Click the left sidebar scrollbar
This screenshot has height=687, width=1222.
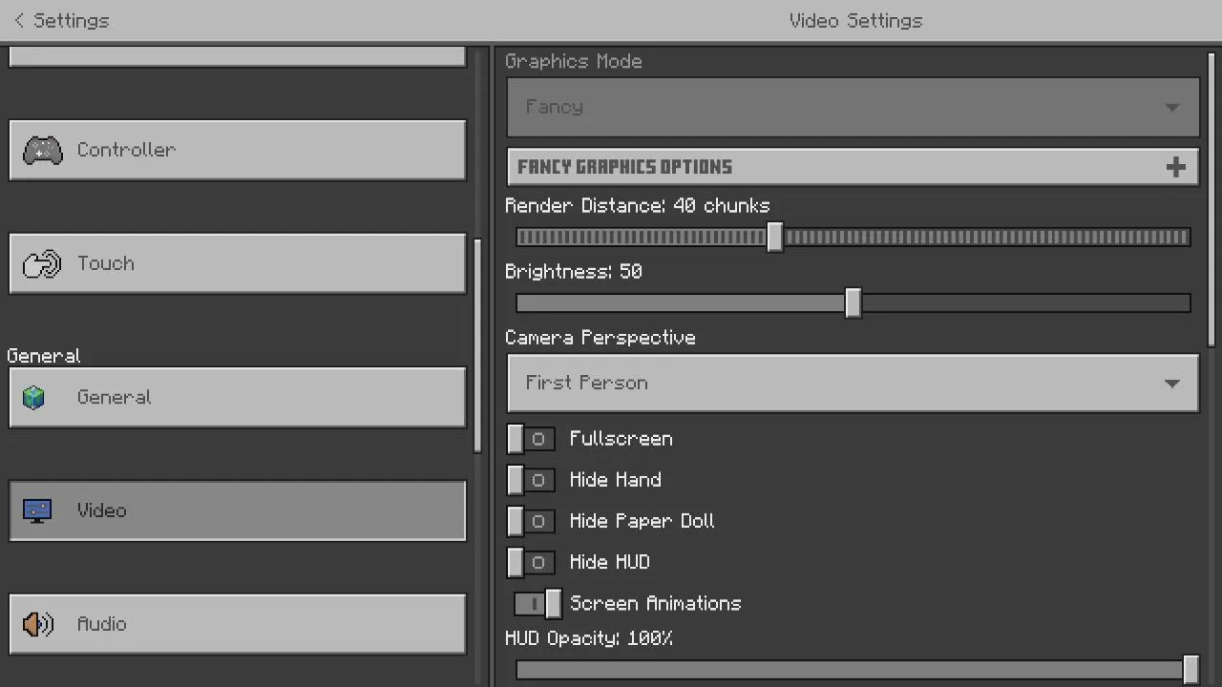(478, 343)
